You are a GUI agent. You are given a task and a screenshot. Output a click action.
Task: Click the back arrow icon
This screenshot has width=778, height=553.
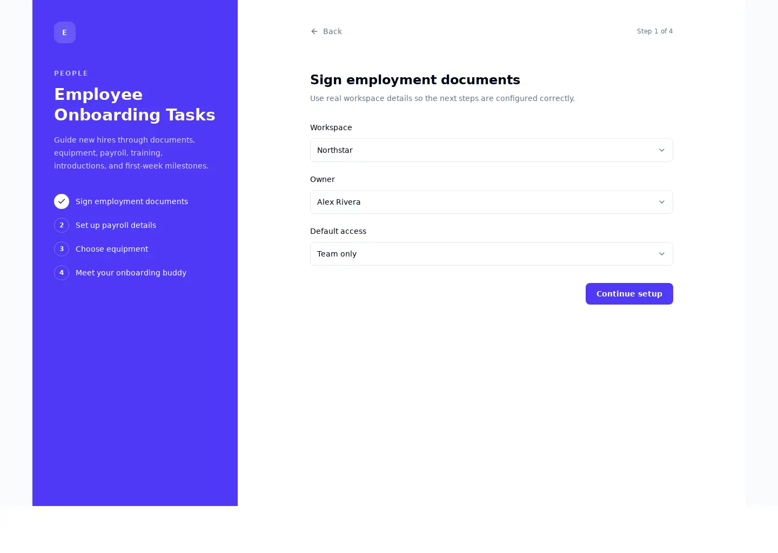(314, 31)
